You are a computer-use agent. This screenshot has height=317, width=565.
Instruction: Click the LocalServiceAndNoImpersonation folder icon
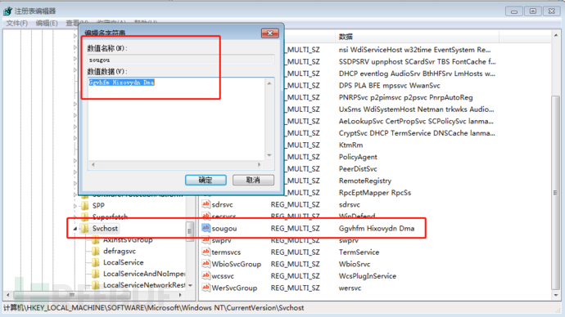coord(96,274)
